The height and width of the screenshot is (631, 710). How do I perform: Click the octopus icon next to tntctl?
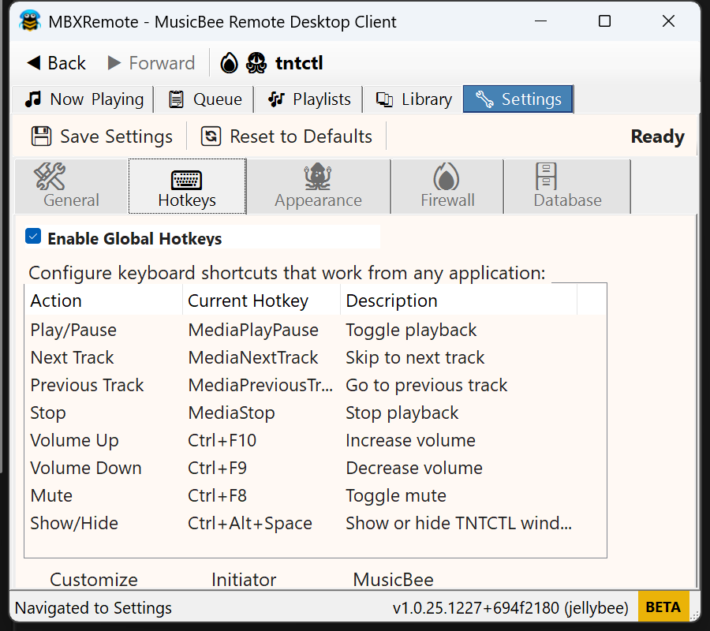[x=256, y=63]
